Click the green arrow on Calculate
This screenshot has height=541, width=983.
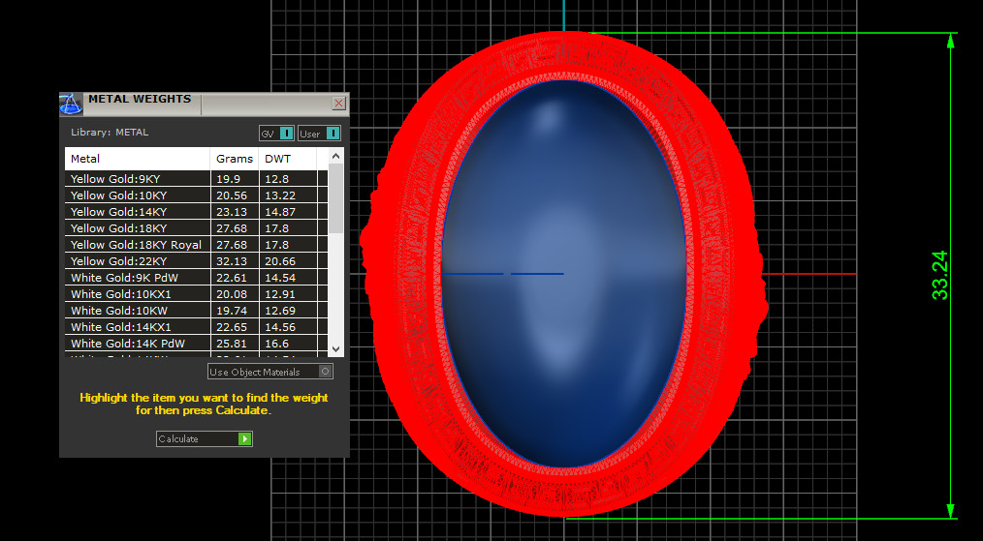click(x=244, y=439)
